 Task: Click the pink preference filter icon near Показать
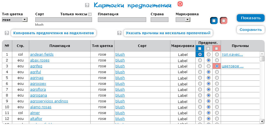pos(223,21)
